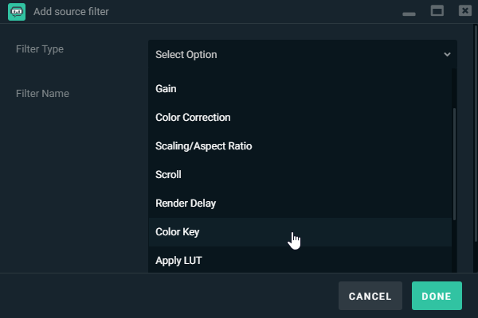Select the Color Key filter
Viewport: 478px width, 318px height.
click(178, 232)
